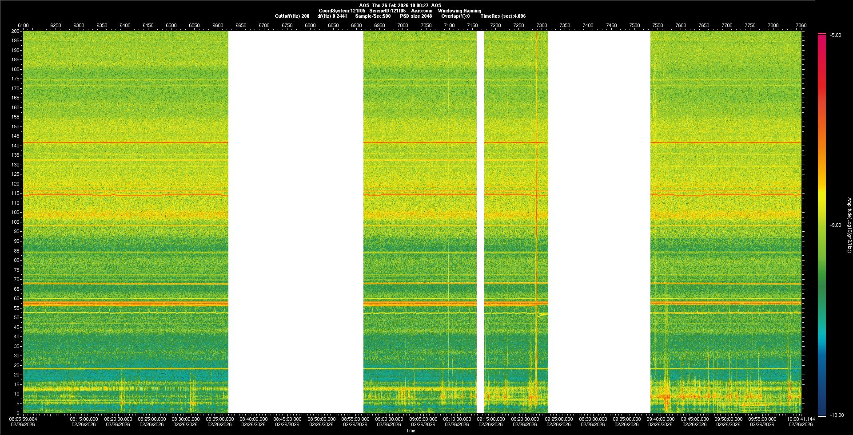Click the Amplitude axis title on the right
Image resolution: width=853 pixels, height=435 pixels.
[x=849, y=225]
